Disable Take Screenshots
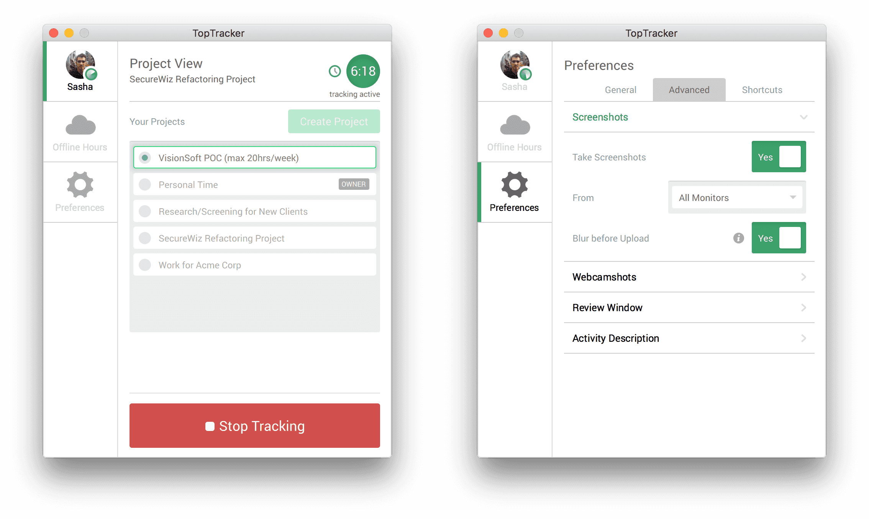 click(x=779, y=157)
